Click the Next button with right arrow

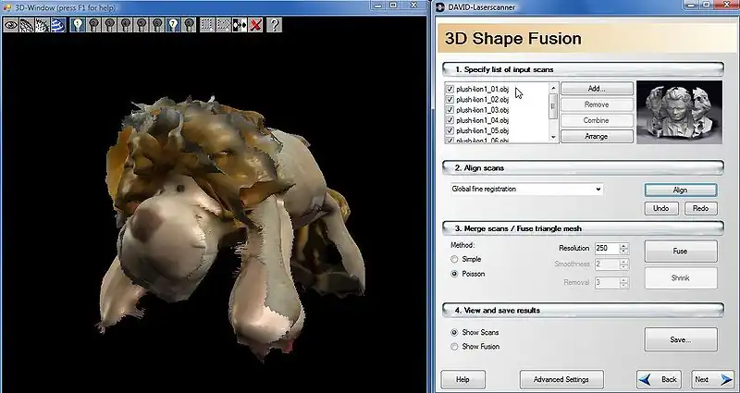tap(710, 379)
